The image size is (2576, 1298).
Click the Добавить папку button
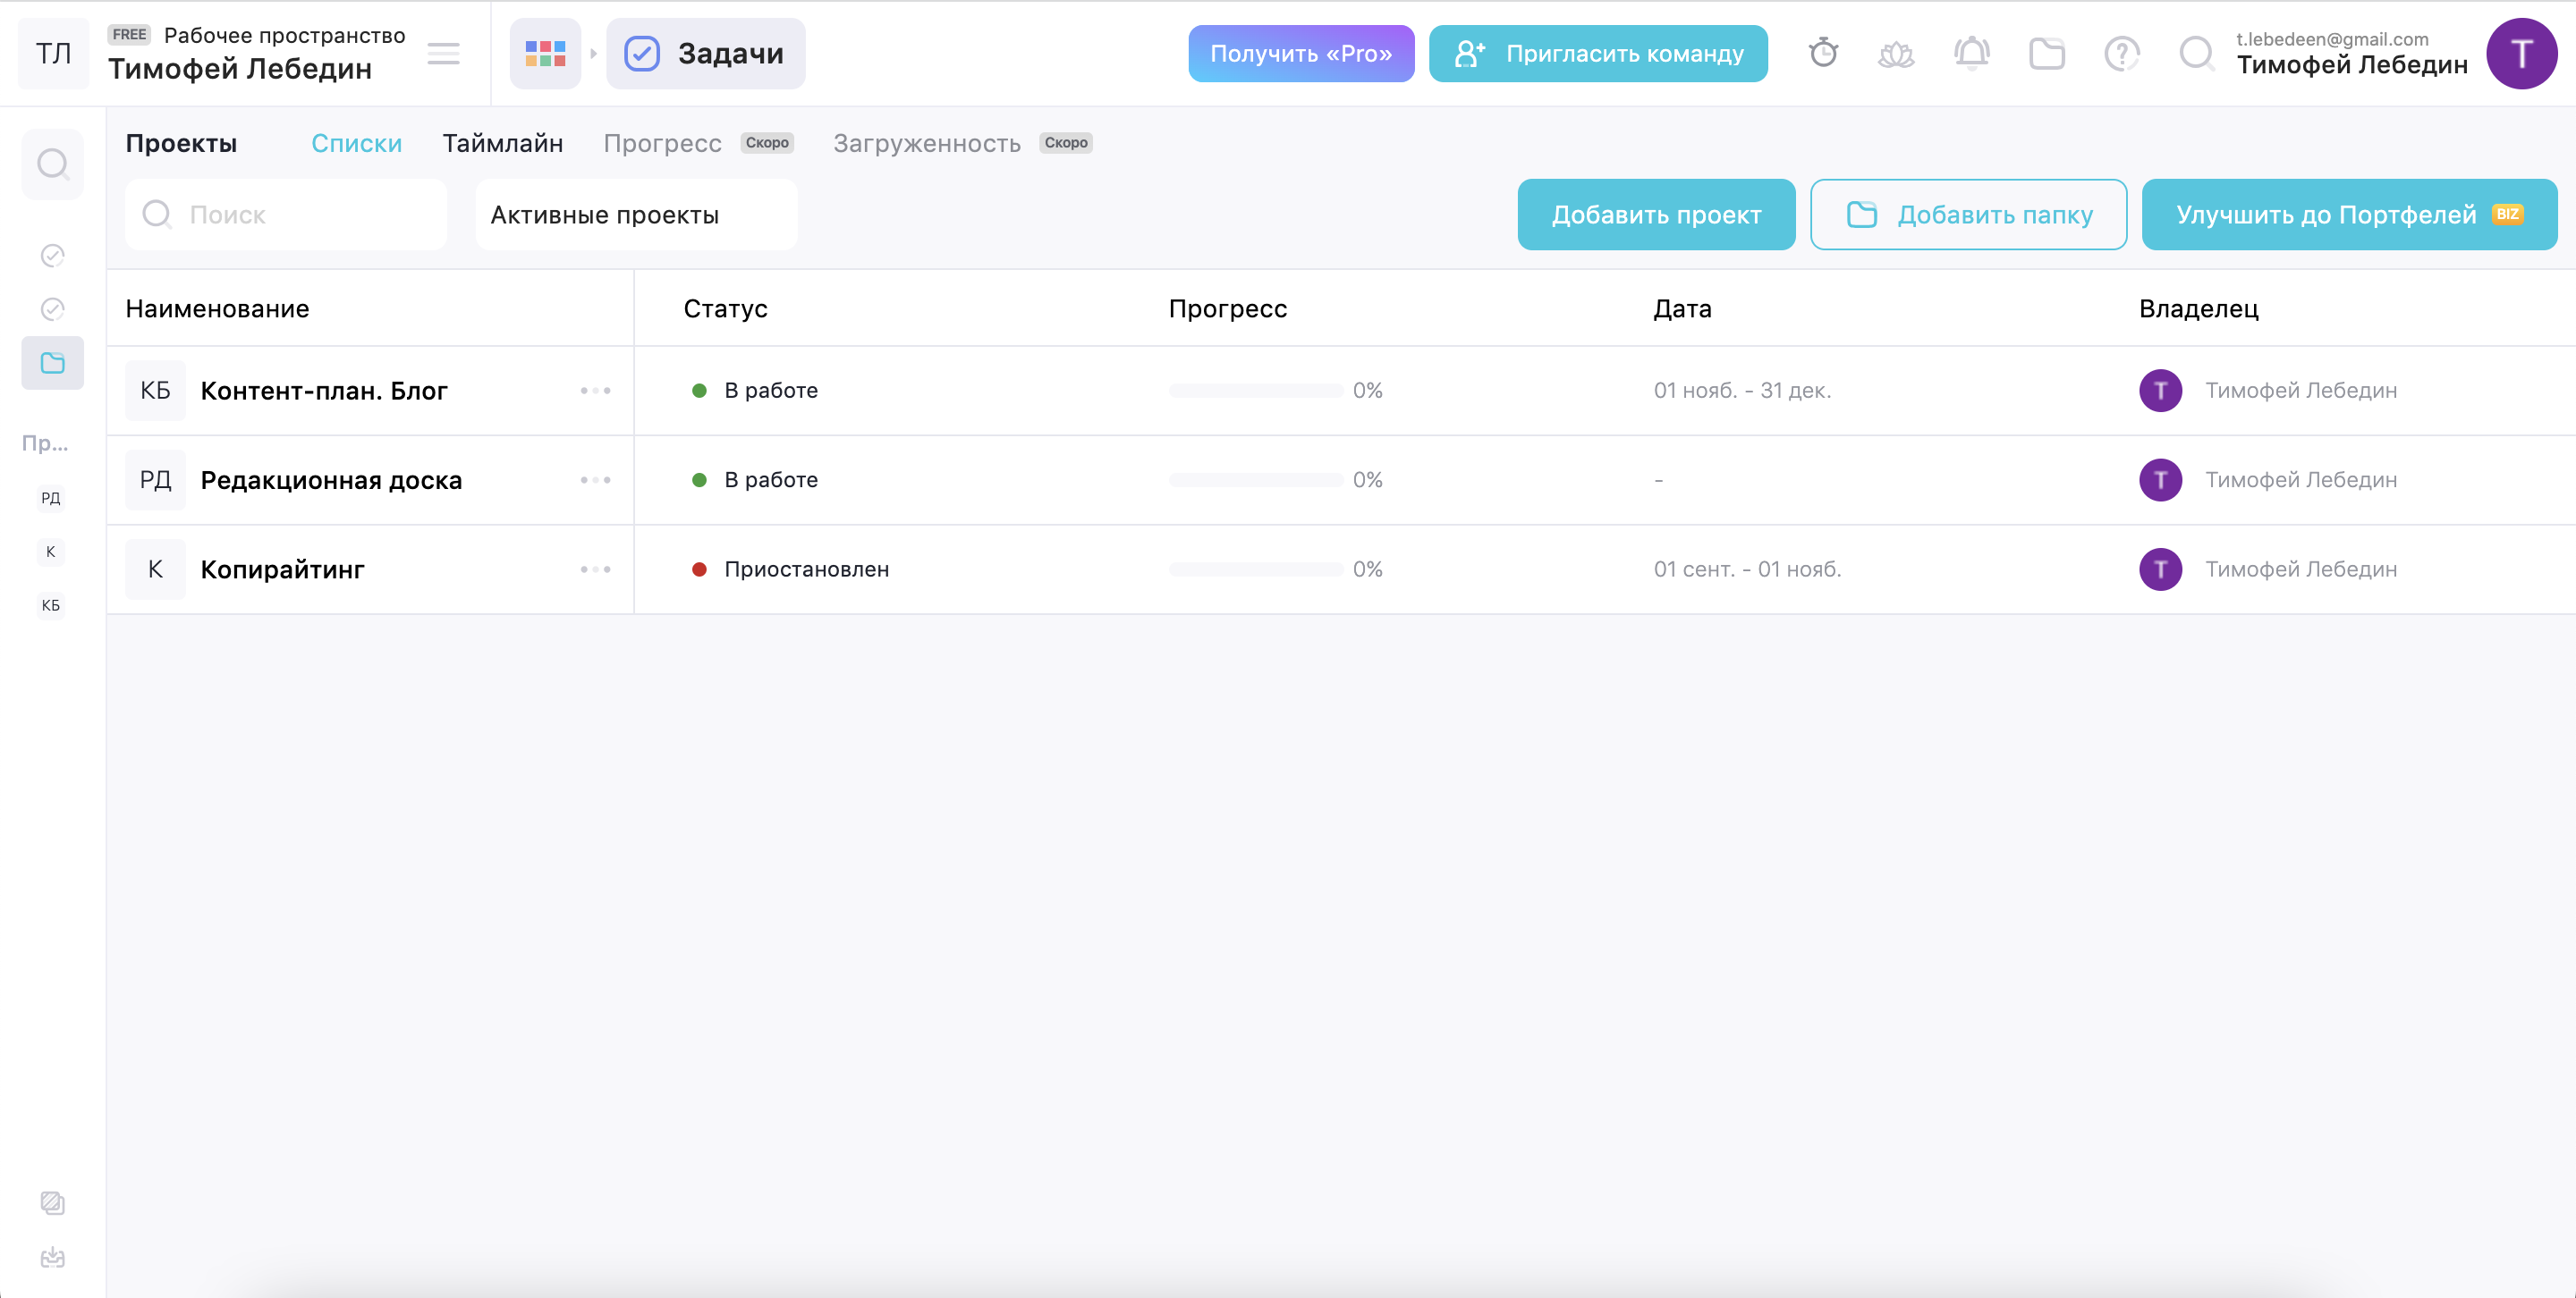1967,215
